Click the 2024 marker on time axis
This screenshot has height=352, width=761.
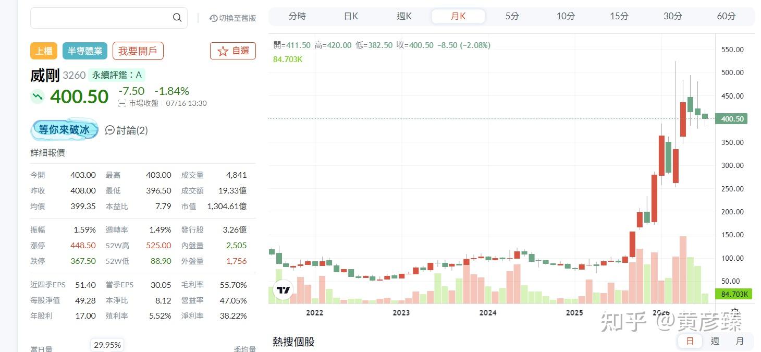pos(488,313)
